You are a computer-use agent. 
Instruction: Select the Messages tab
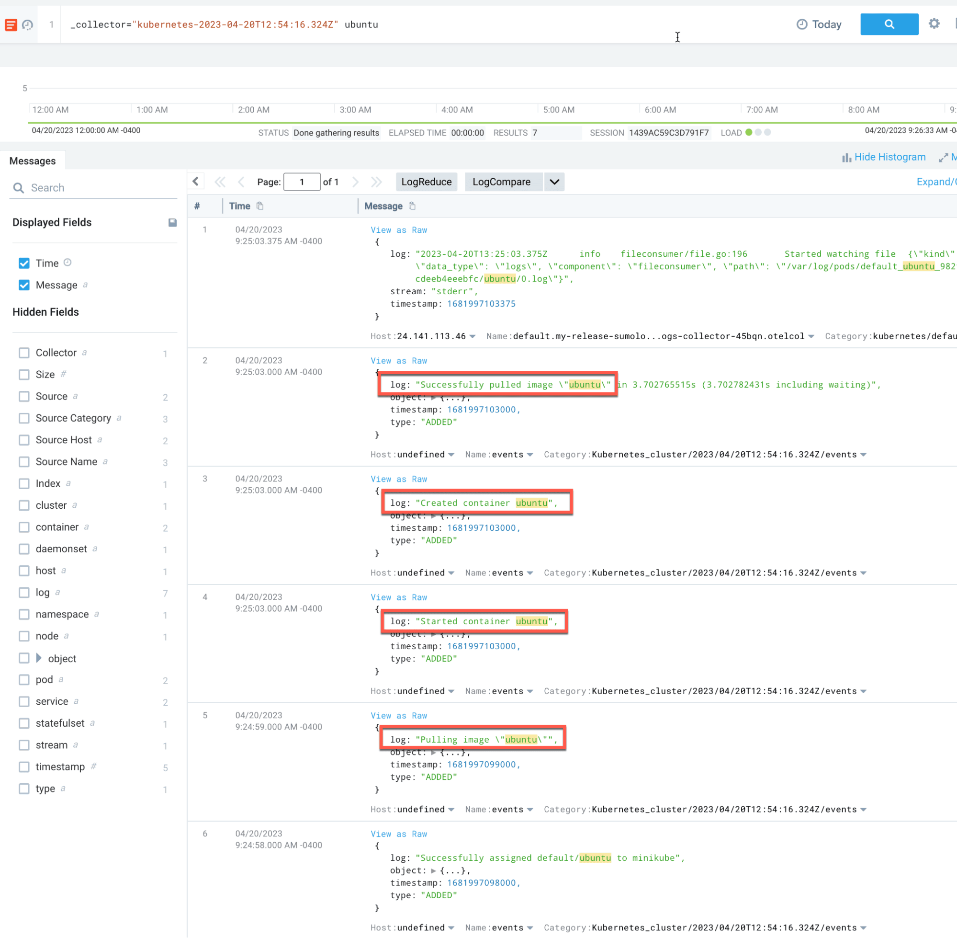33,160
